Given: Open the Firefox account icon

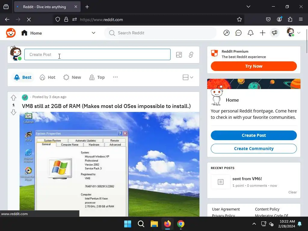Looking at the screenshot, I should click(x=279, y=19).
